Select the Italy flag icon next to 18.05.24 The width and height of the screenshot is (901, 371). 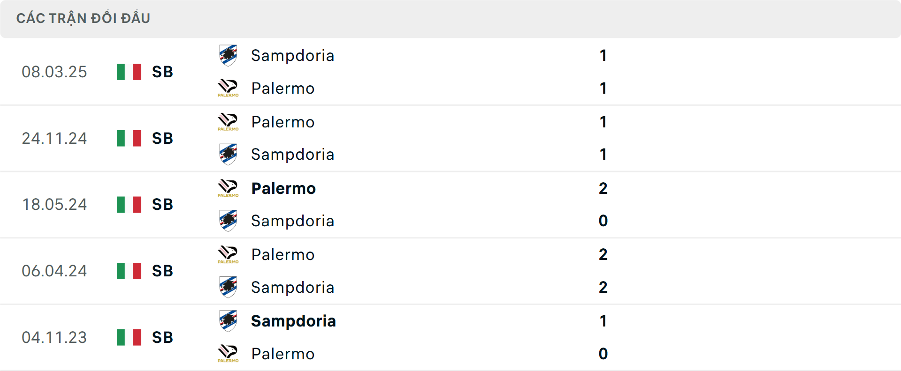point(129,204)
